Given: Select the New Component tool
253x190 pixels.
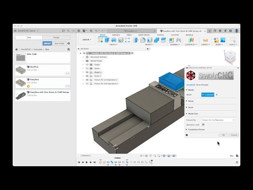Looking at the screenshot, I should click(171, 40).
